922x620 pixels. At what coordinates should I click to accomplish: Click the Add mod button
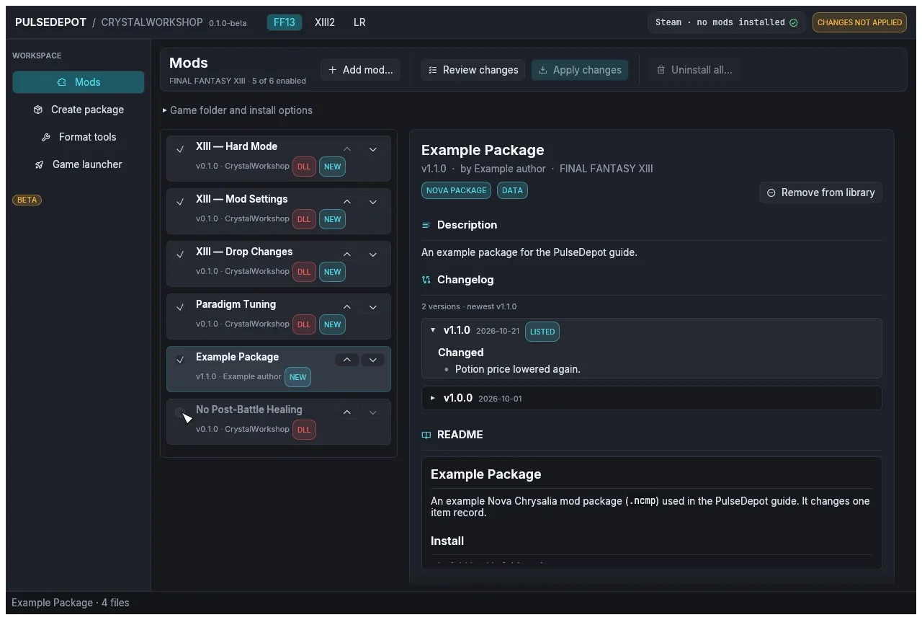360,70
